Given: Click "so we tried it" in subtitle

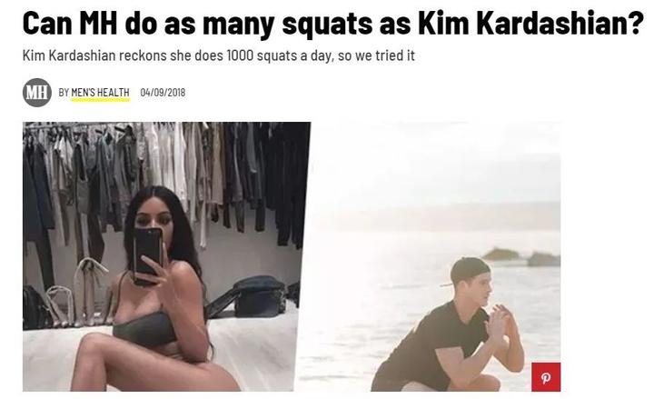Looking at the screenshot, I should pos(376,55).
